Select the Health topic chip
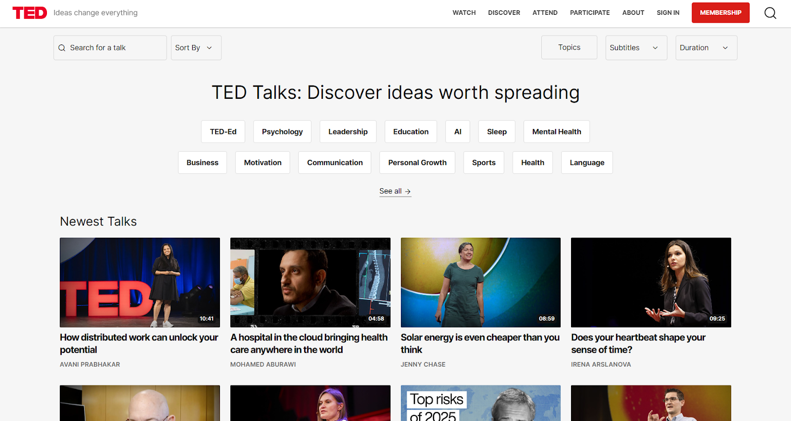Viewport: 791px width, 421px height. click(x=532, y=163)
